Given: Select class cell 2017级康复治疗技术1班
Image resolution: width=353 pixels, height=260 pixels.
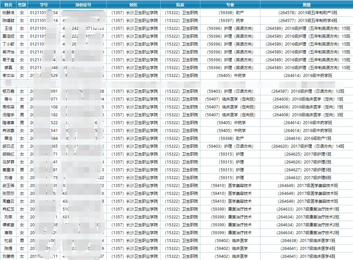Looking at the screenshot, I should tap(306, 209).
